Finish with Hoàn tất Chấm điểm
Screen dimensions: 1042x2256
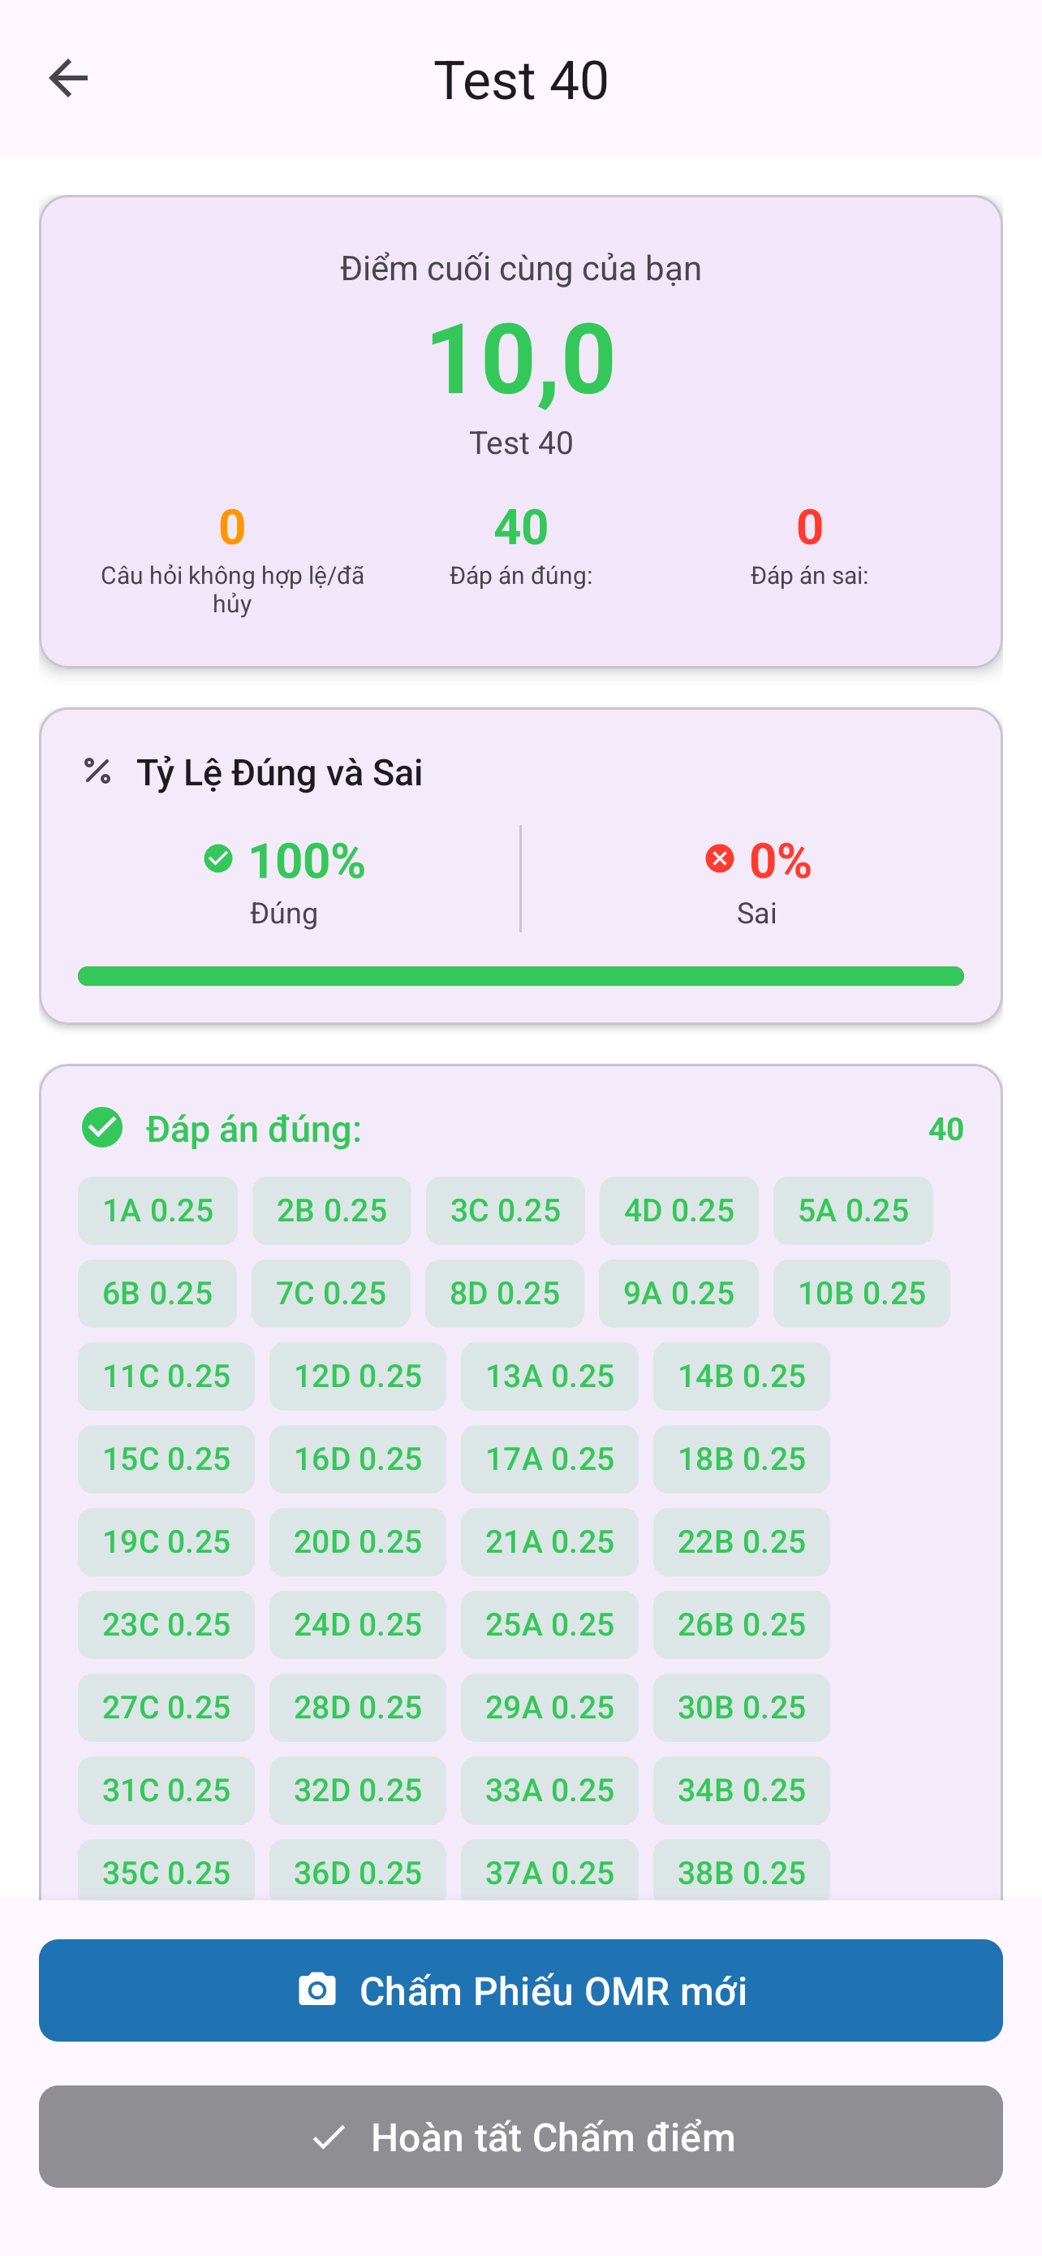[520, 2137]
